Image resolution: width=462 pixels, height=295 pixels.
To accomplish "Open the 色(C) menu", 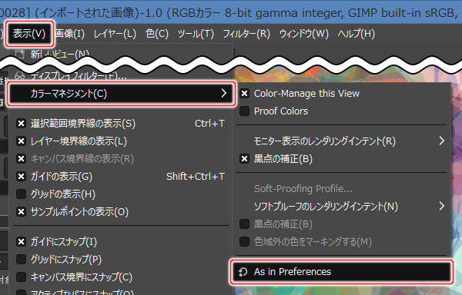I will 157,34.
